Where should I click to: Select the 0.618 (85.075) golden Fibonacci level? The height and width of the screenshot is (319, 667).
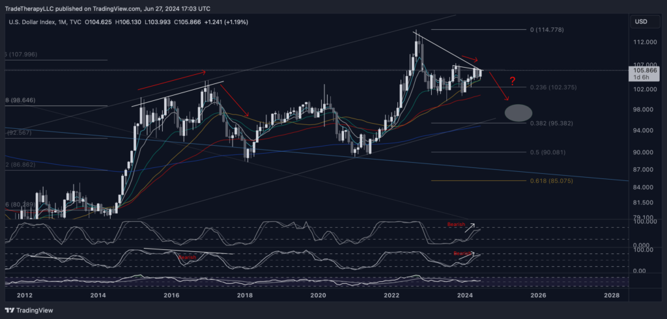pos(550,180)
